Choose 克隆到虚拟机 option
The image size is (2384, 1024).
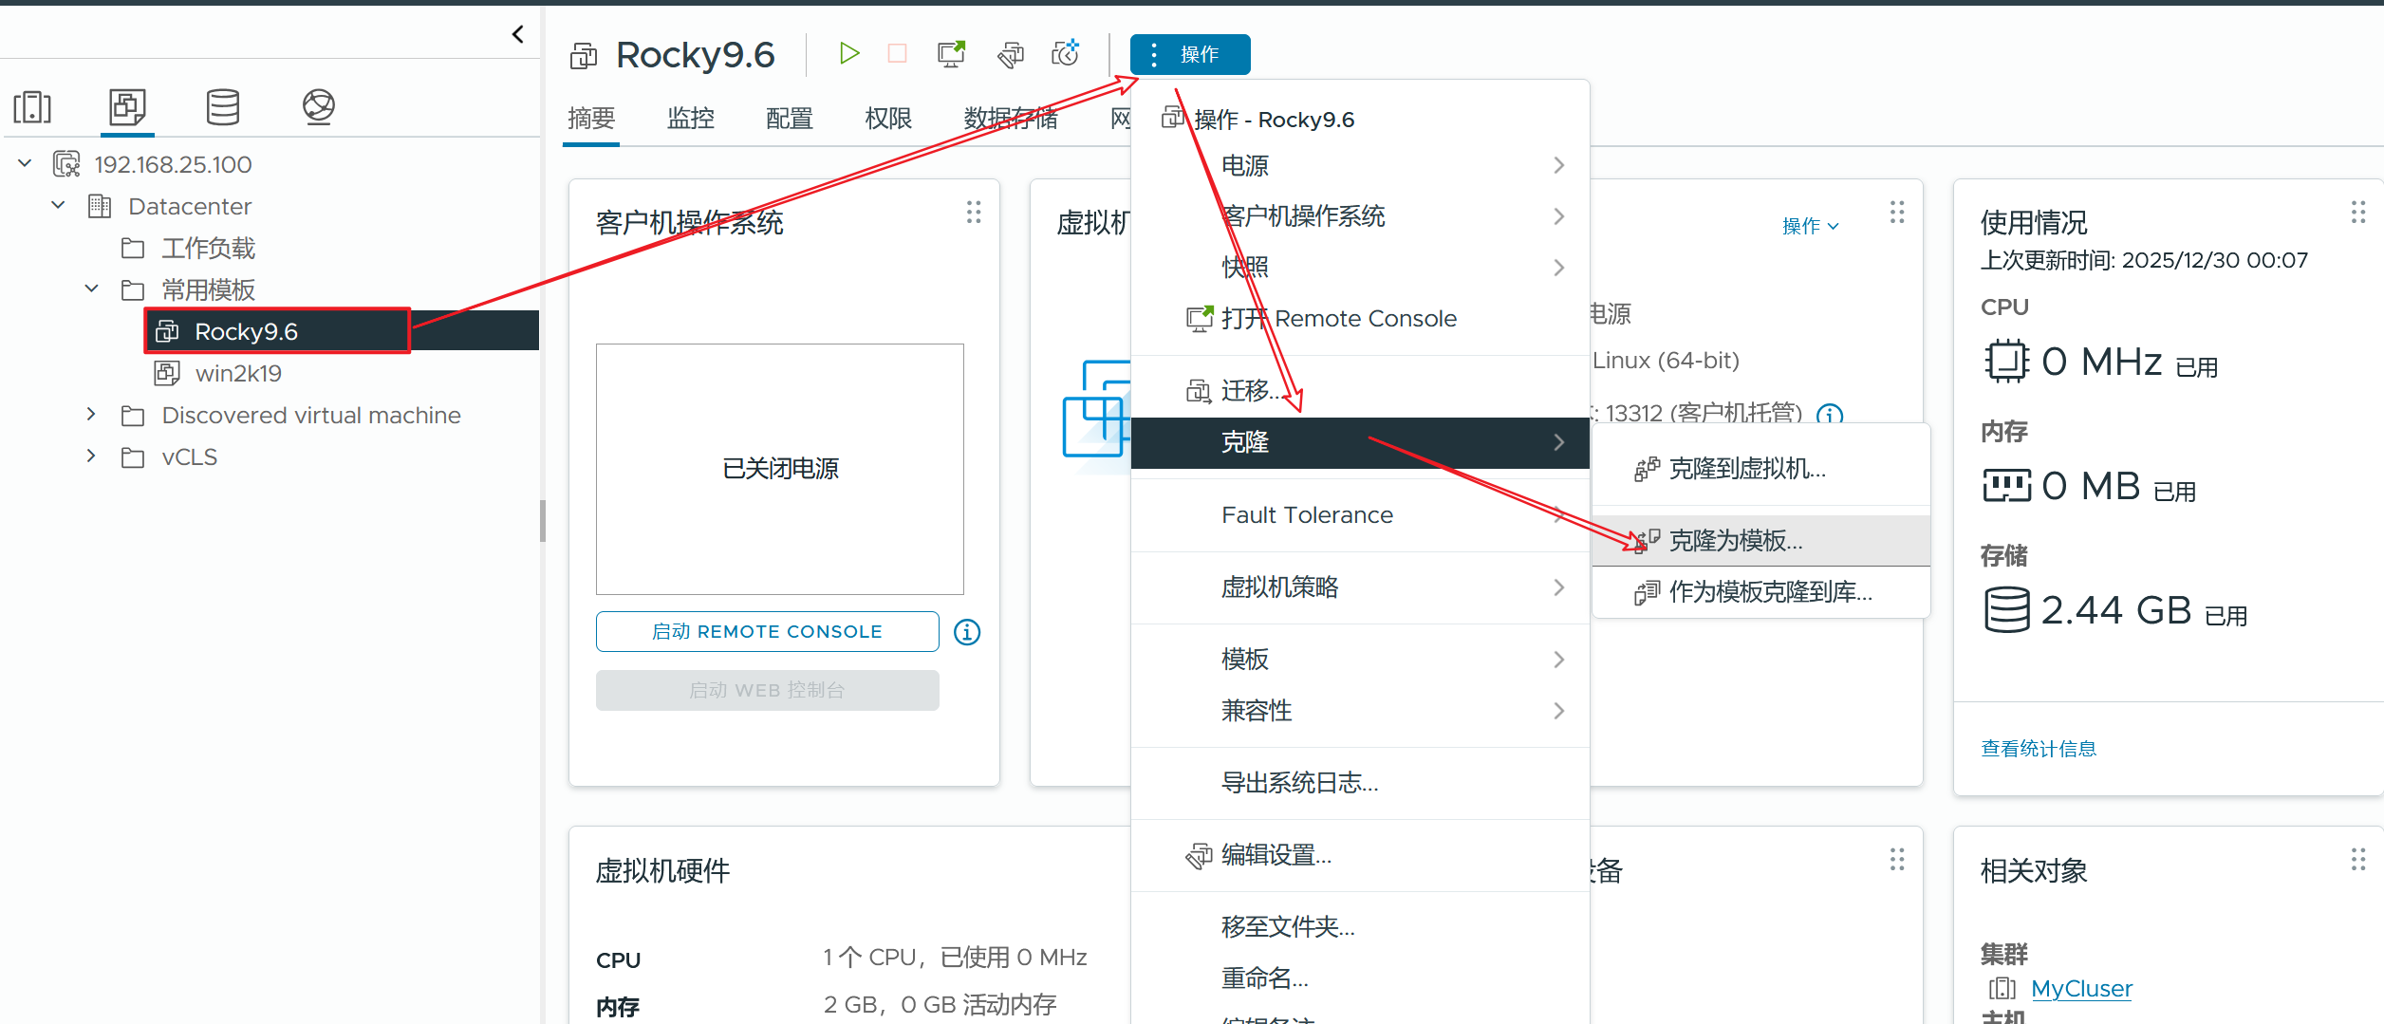(x=1761, y=469)
